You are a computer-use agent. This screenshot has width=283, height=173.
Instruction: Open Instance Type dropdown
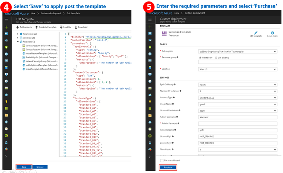pos(238,98)
